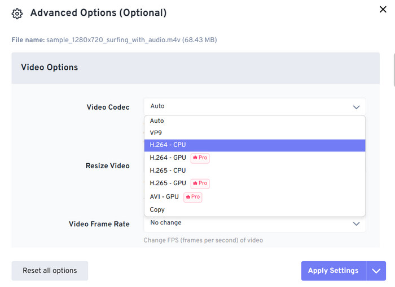
Task: Click the Pro badge next to AV1 - GPU
Action: click(192, 197)
